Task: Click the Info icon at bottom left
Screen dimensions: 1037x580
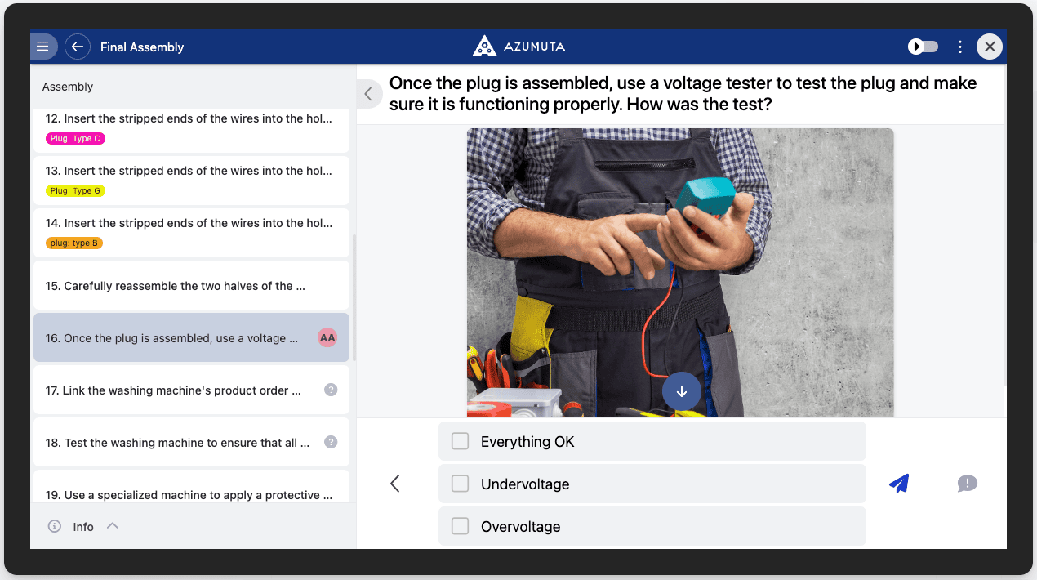Action: pyautogui.click(x=54, y=526)
